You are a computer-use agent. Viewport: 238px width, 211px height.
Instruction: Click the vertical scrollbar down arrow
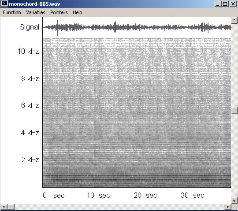pos(234,200)
